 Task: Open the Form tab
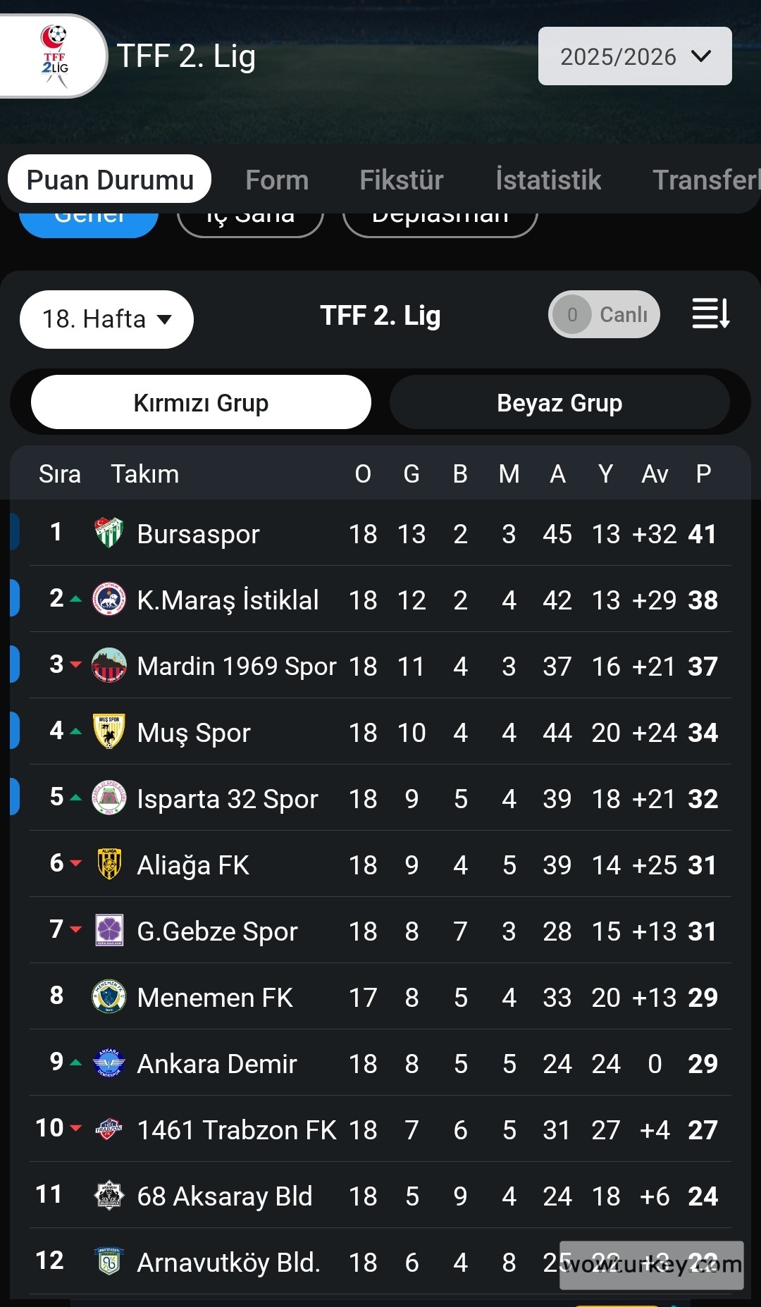click(277, 180)
